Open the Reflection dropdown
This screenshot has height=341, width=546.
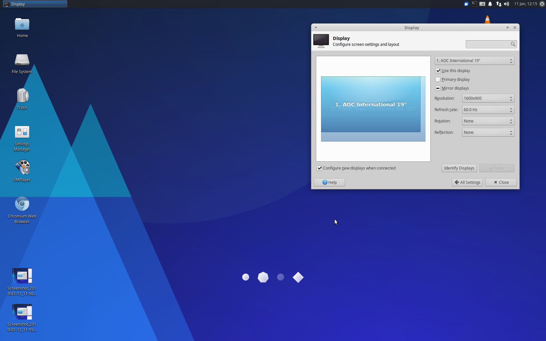488,133
